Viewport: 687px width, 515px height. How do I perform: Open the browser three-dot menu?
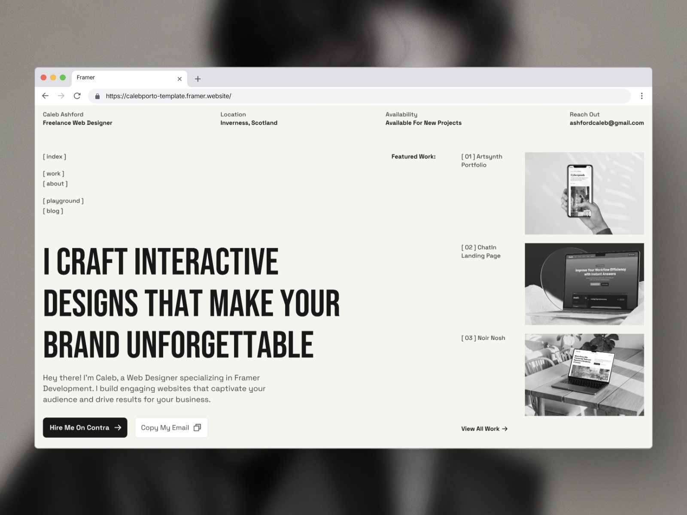pyautogui.click(x=641, y=96)
